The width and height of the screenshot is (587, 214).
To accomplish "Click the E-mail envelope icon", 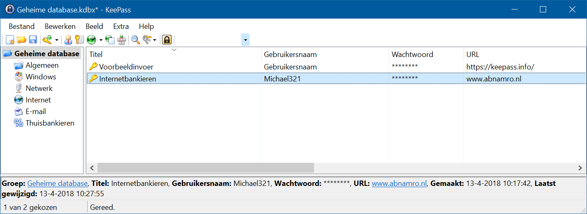I will 19,112.
